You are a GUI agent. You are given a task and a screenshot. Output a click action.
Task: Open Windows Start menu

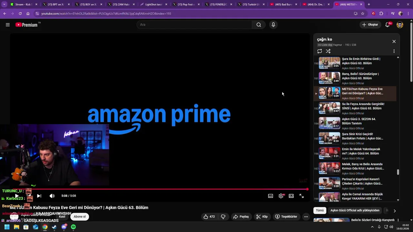(x=7, y=227)
